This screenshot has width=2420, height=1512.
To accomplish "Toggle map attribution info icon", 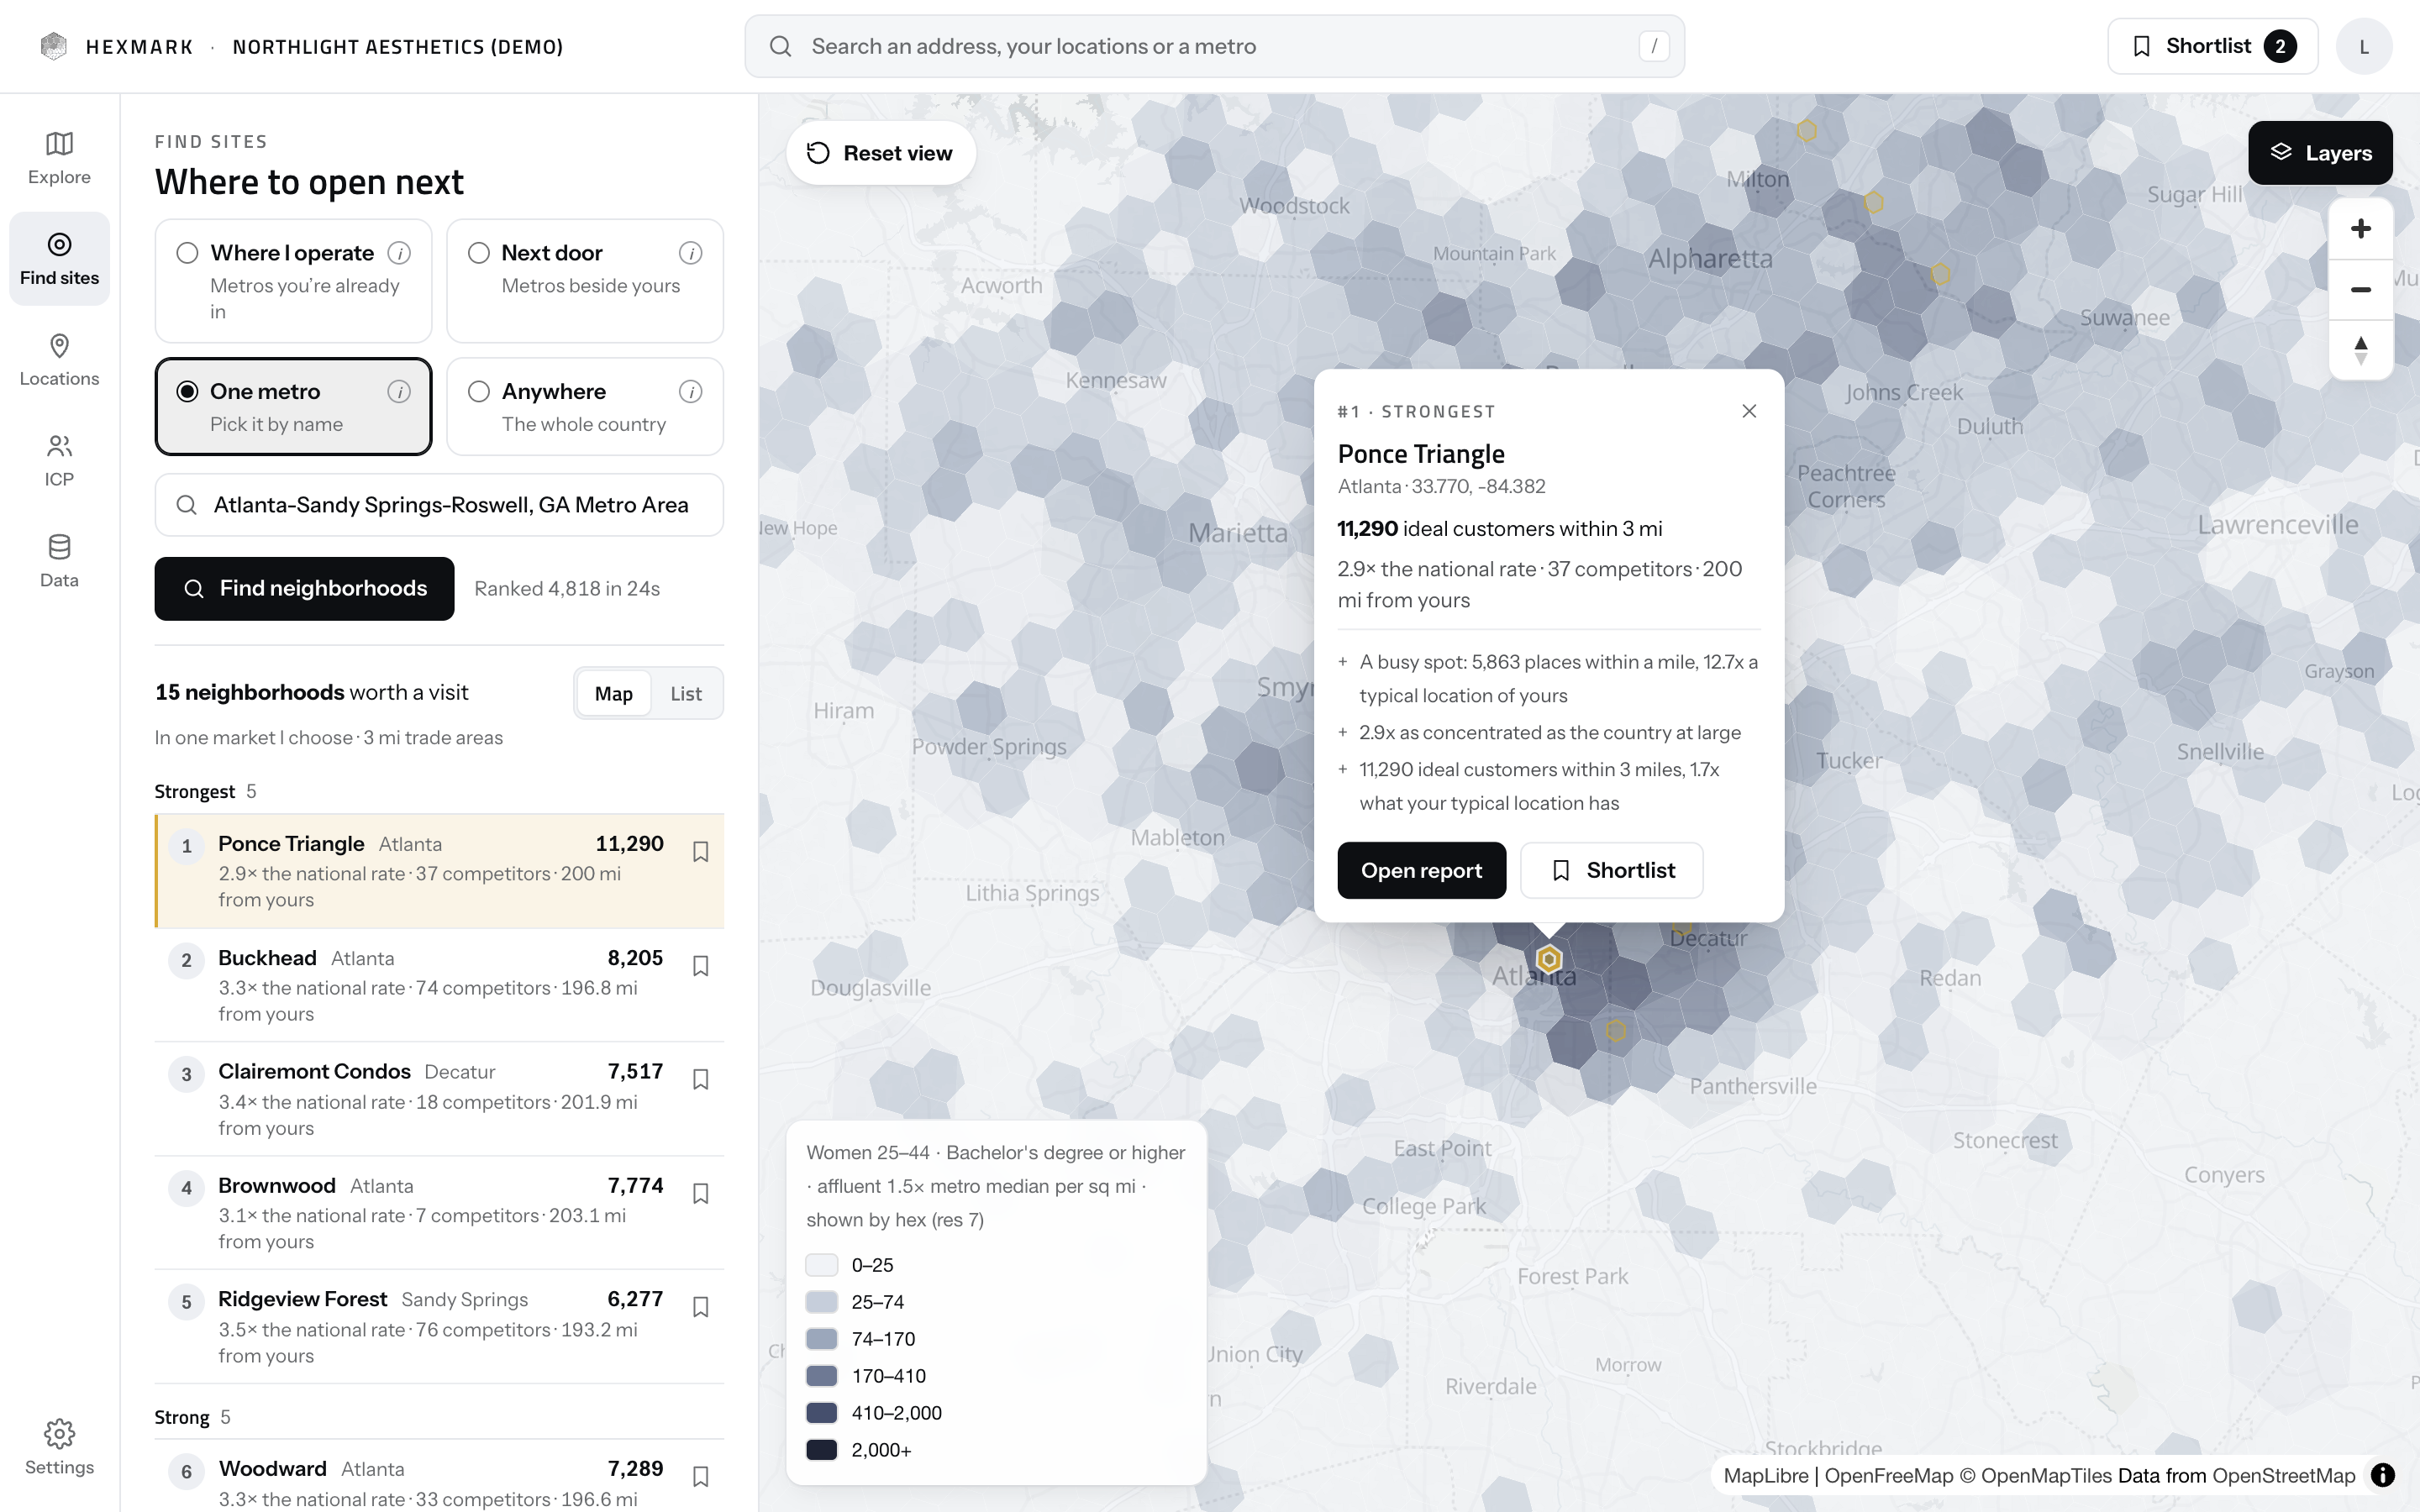I will pyautogui.click(x=2383, y=1475).
